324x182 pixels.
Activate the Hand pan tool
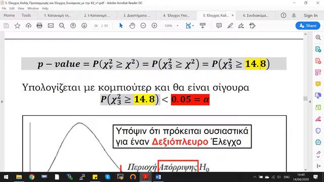(132, 26)
